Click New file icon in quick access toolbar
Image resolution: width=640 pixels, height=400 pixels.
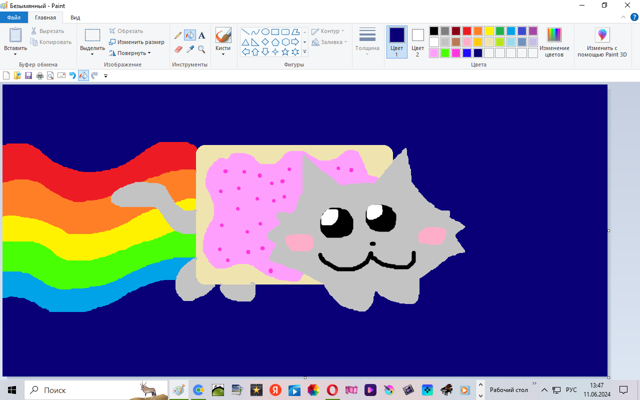coord(6,75)
